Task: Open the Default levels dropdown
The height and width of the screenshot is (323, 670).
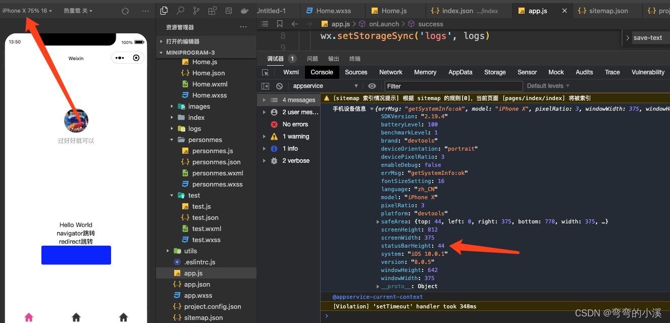Action: point(548,86)
